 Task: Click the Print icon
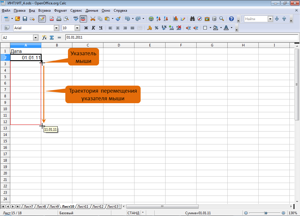point(59,19)
